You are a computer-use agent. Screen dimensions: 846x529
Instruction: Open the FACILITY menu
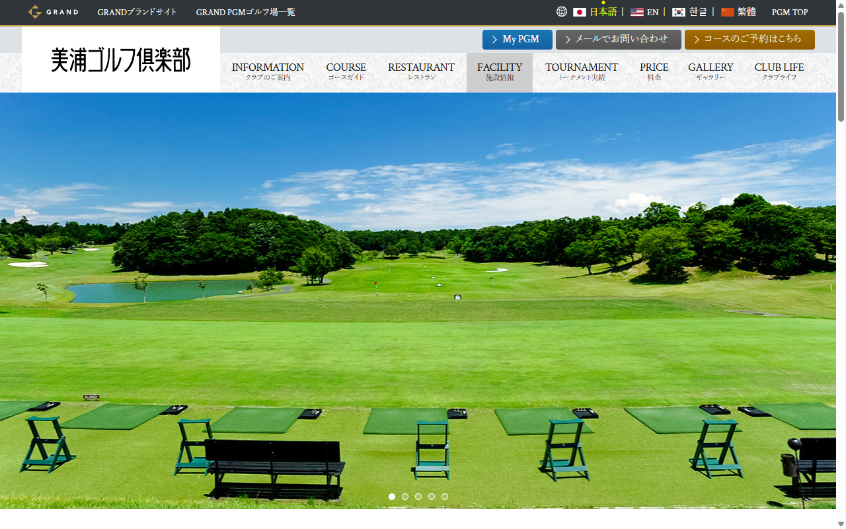500,72
